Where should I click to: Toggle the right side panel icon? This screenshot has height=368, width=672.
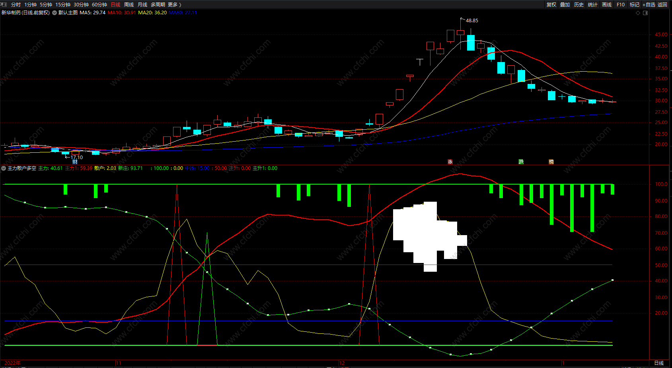click(645, 13)
